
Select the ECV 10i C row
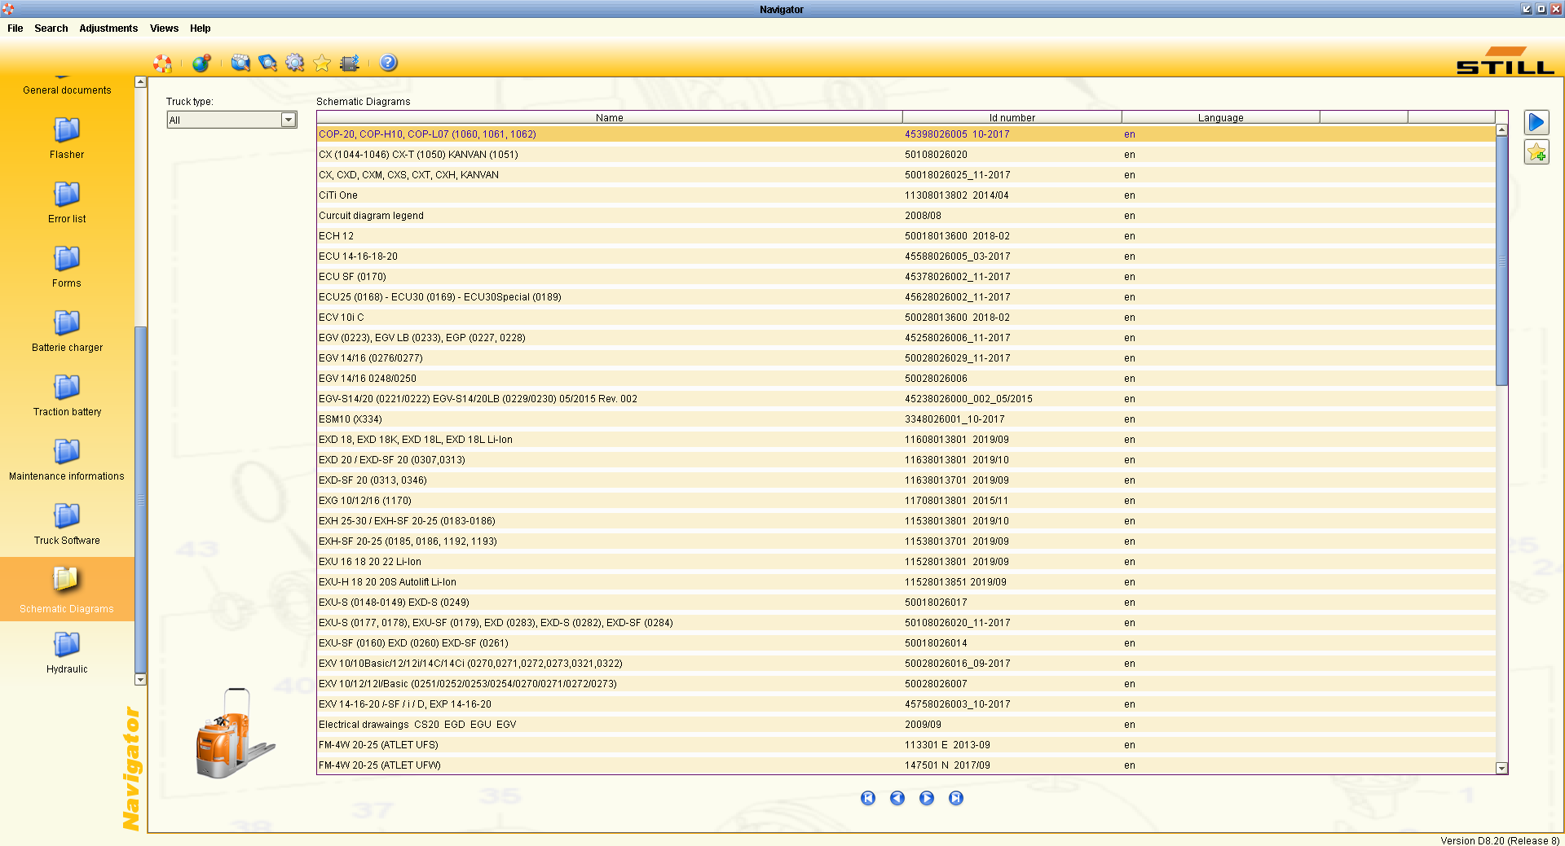point(906,318)
